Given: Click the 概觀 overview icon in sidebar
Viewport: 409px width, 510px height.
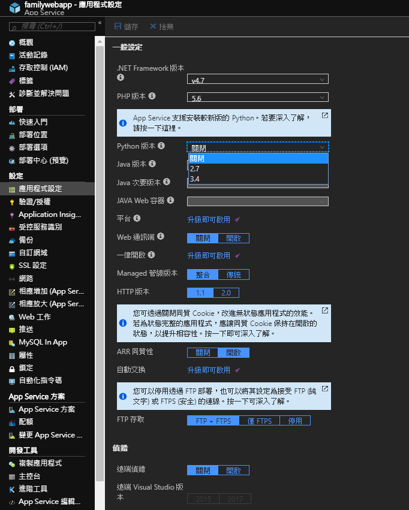Looking at the screenshot, I should [x=12, y=43].
